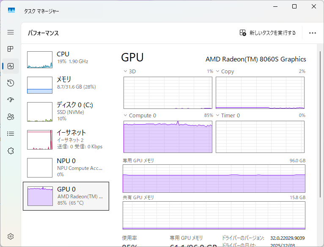Click the Ethernet mini throughput graph
The width and height of the screenshot is (324, 247).
click(40, 140)
